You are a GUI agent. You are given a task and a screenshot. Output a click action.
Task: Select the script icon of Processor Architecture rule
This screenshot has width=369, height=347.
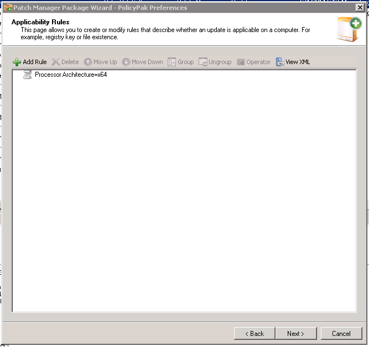(27, 75)
